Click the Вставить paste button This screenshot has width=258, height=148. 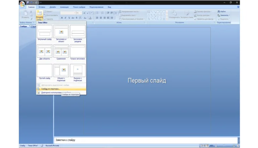pyautogui.click(x=25, y=14)
